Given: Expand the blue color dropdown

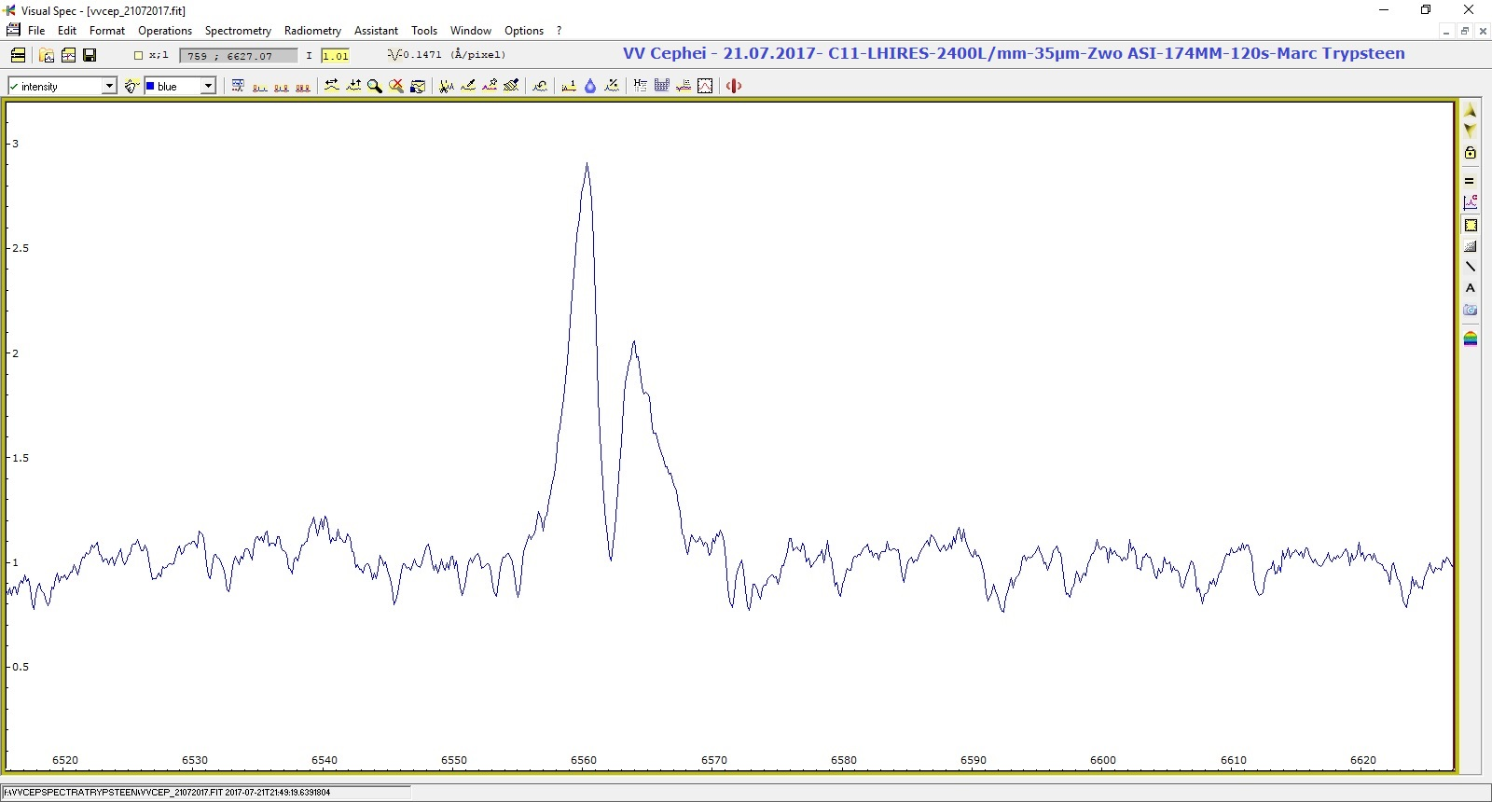Looking at the screenshot, I should [208, 86].
